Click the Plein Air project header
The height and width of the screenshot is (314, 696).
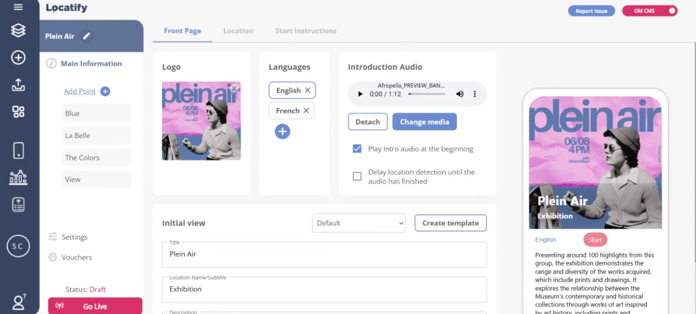(x=91, y=36)
